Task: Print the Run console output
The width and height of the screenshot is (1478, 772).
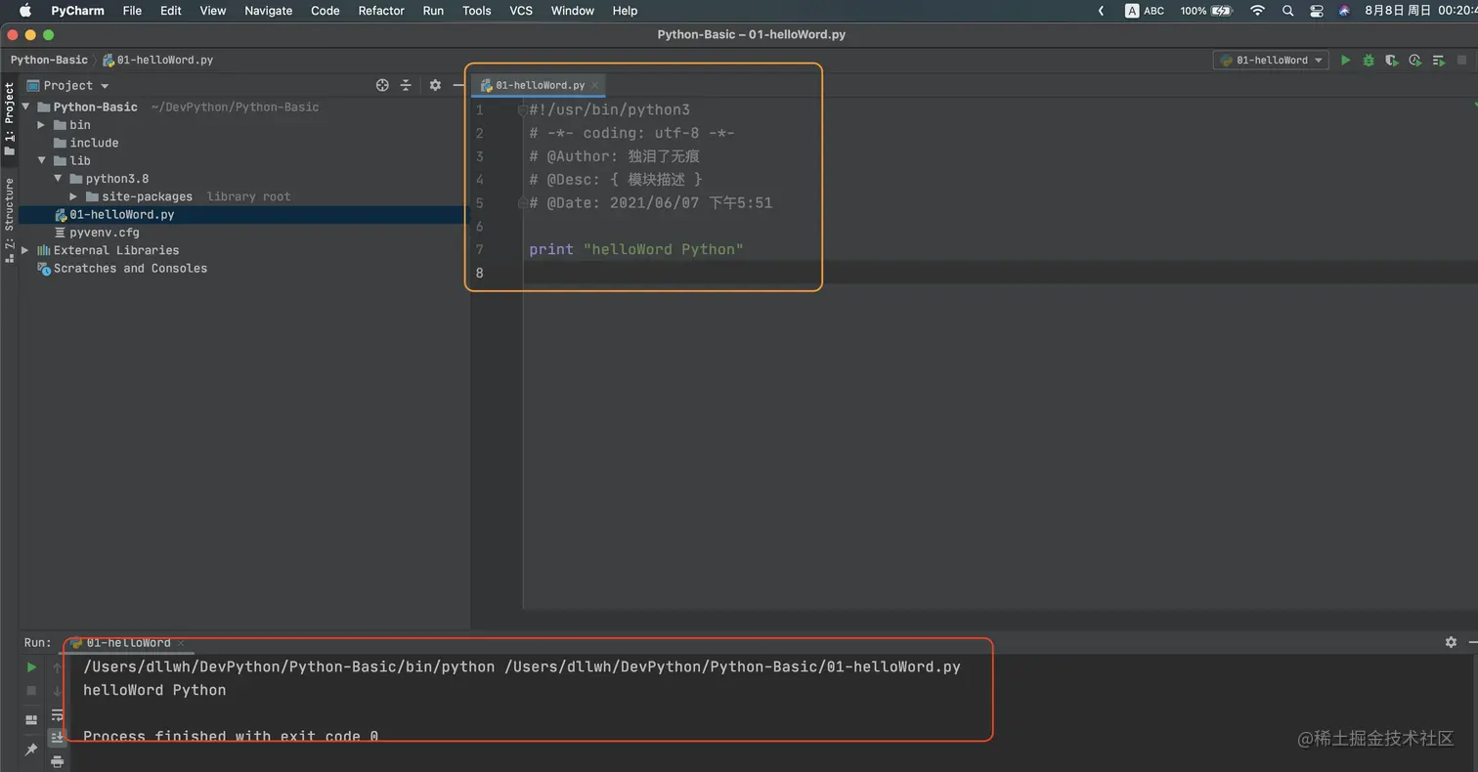Action: tap(57, 761)
